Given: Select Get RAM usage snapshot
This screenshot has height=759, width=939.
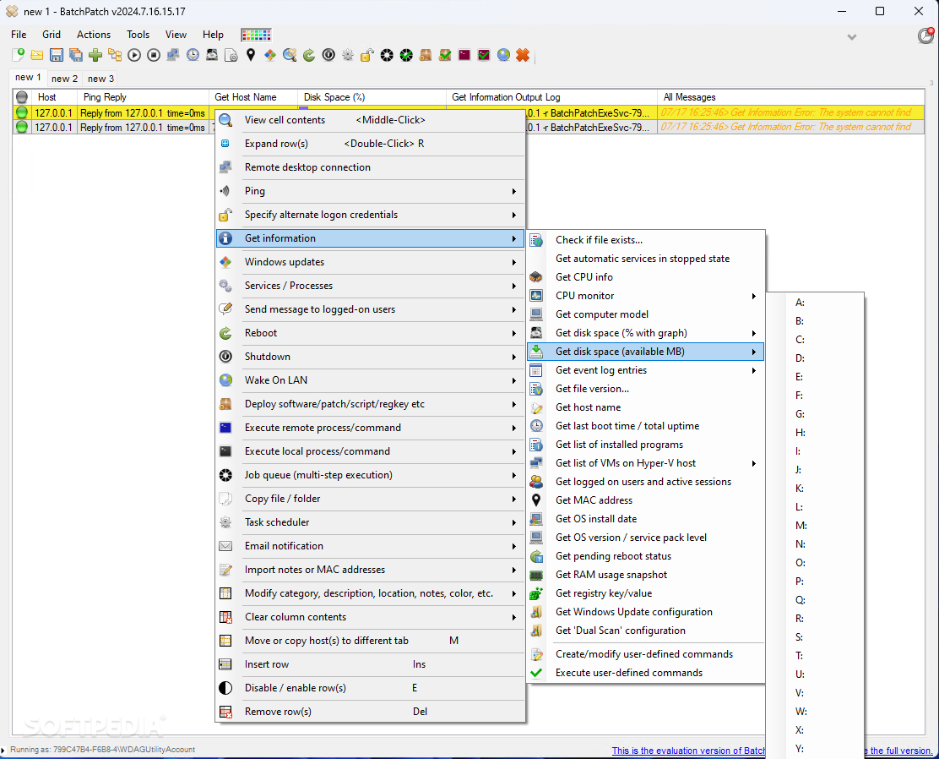Looking at the screenshot, I should (x=645, y=575).
